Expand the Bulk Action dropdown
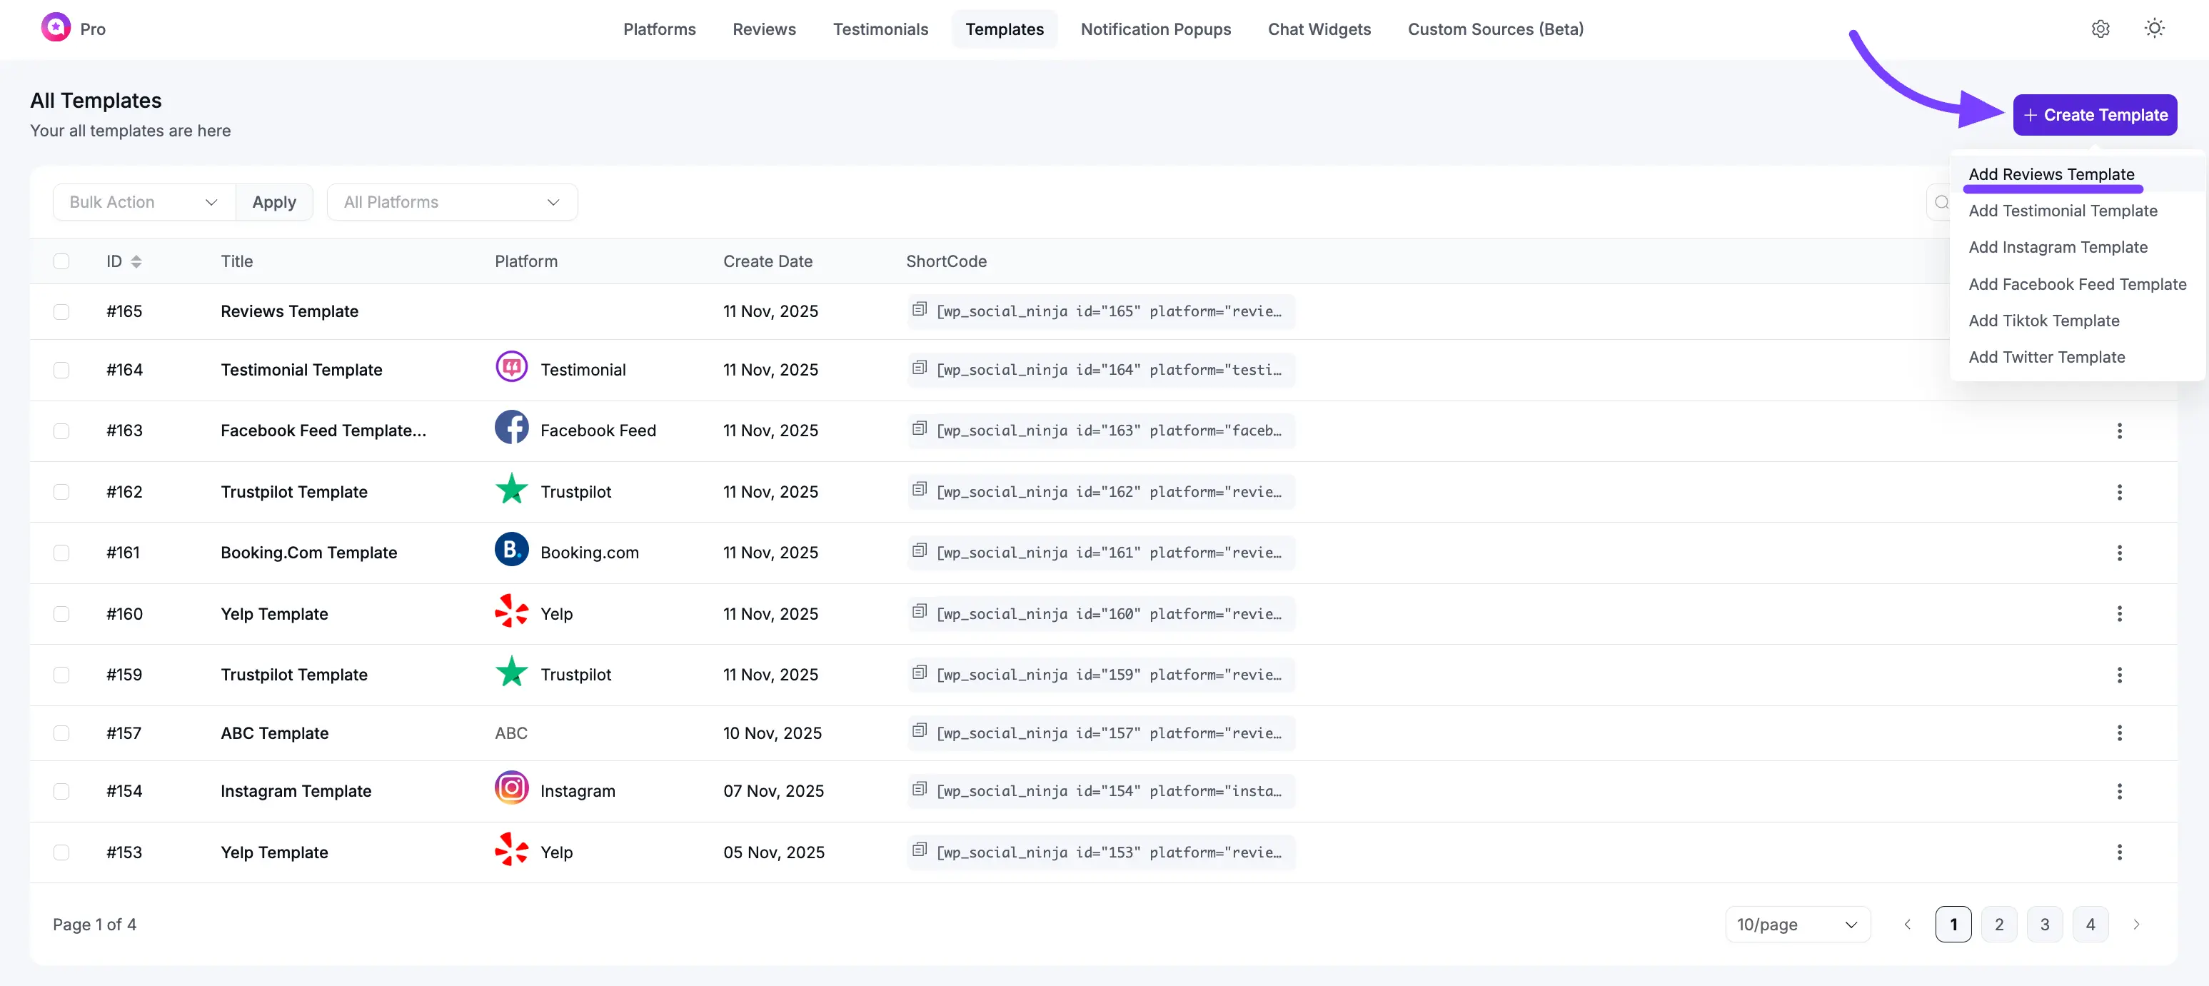This screenshot has height=986, width=2209. (x=144, y=202)
